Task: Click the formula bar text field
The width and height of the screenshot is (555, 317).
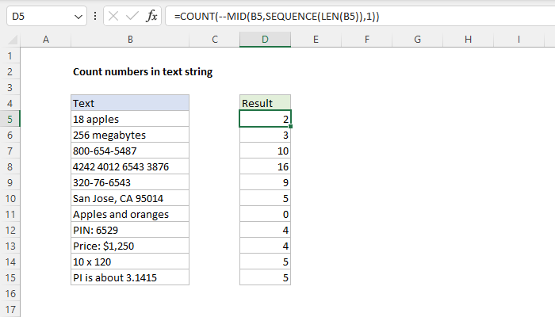Action: click(x=357, y=16)
